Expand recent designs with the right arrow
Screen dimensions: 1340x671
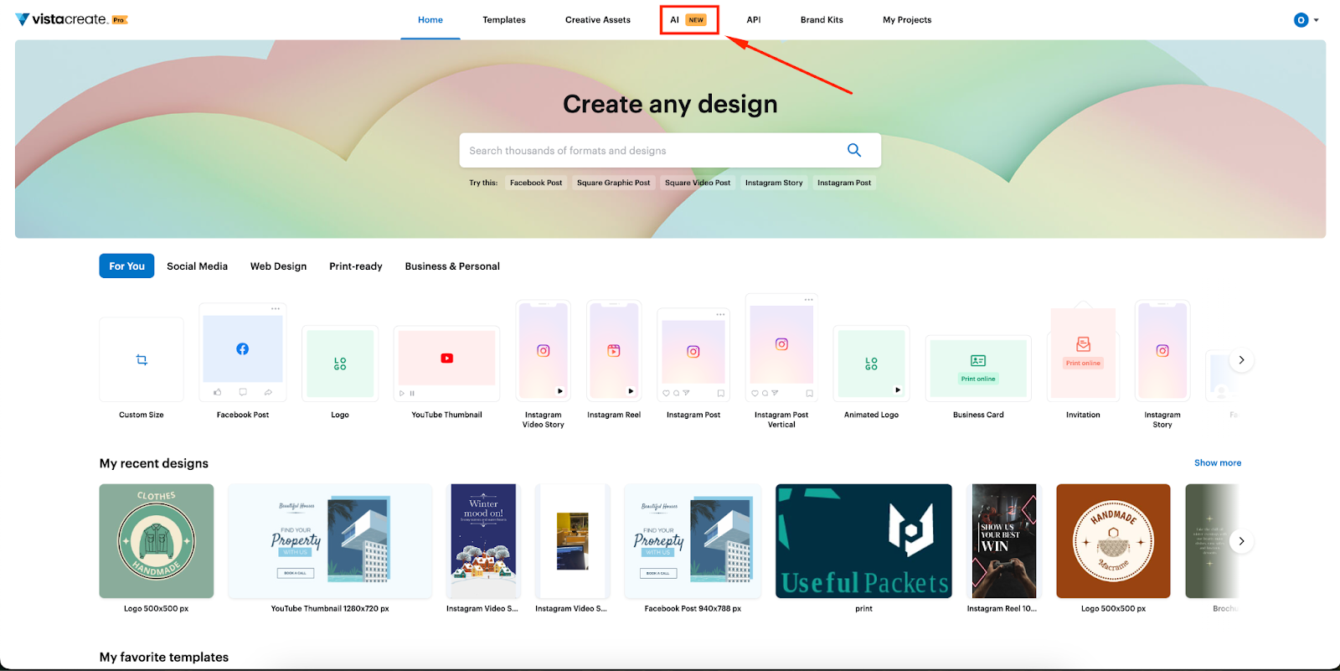1241,541
